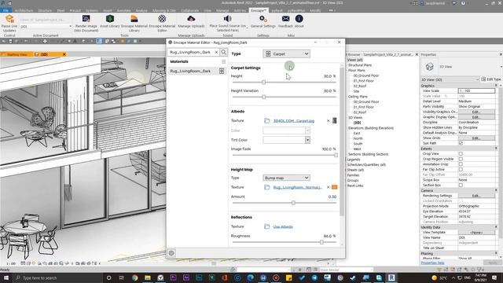This screenshot has width=503, height=283.
Task: Click the Windows Start button
Action: [6, 277]
